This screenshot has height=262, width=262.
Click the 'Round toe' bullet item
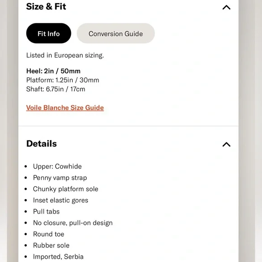click(x=49, y=234)
